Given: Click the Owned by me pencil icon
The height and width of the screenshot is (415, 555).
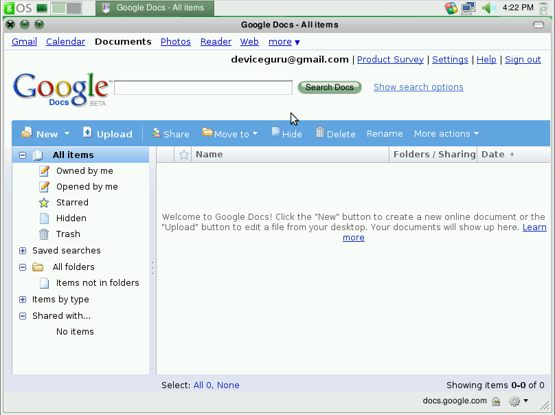Looking at the screenshot, I should (x=44, y=170).
